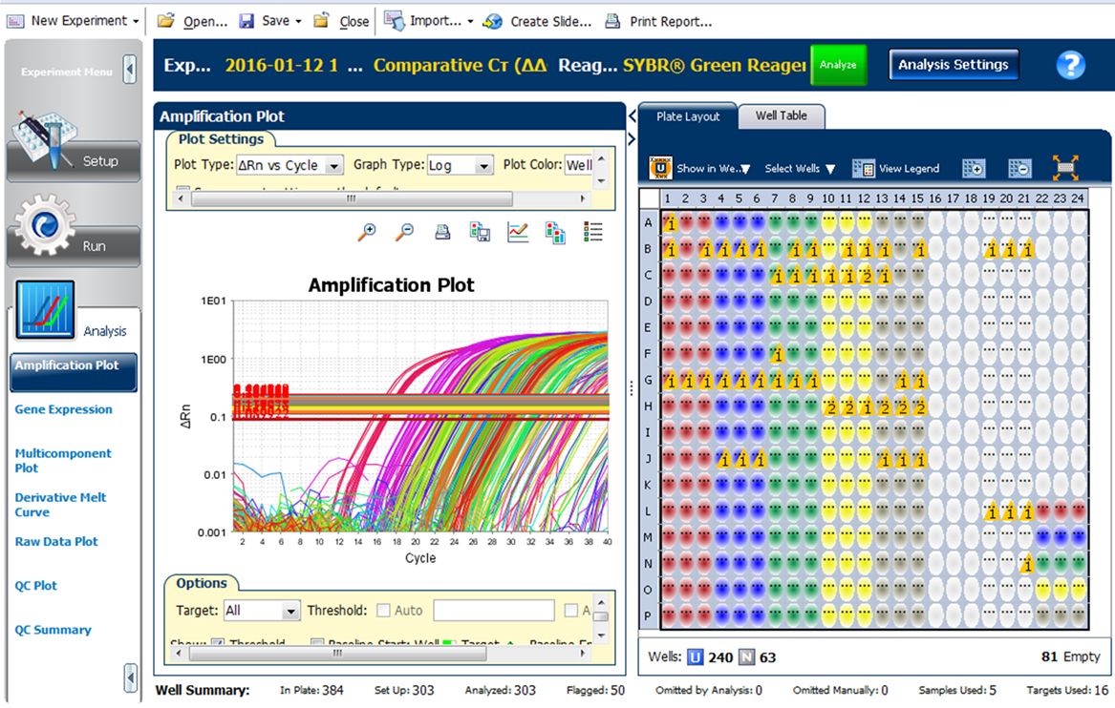Open the Import dropdown arrow
The image size is (1115, 708).
[470, 21]
